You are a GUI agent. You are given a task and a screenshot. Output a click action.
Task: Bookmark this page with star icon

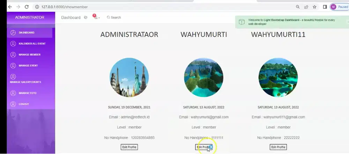coord(314,7)
